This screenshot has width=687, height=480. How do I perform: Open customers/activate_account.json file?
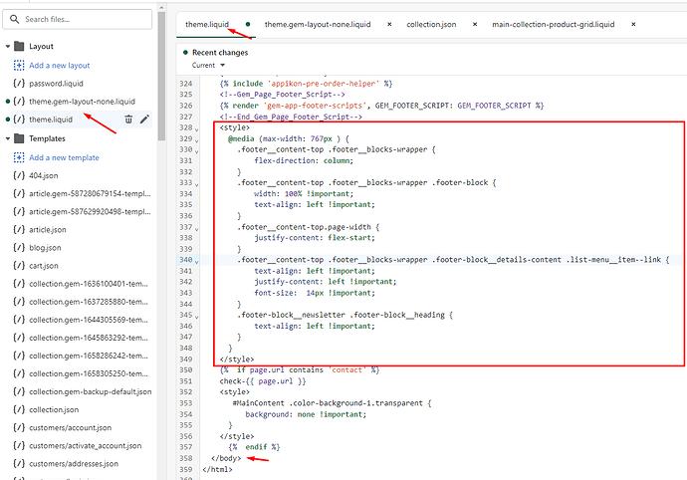[x=85, y=445]
